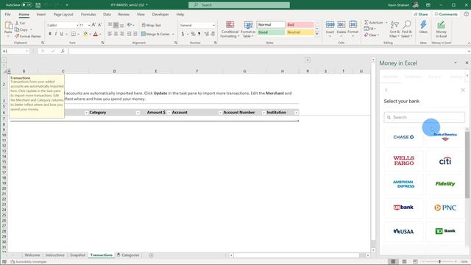Click the Font Color A icon
471x265 pixels.
tap(96, 34)
